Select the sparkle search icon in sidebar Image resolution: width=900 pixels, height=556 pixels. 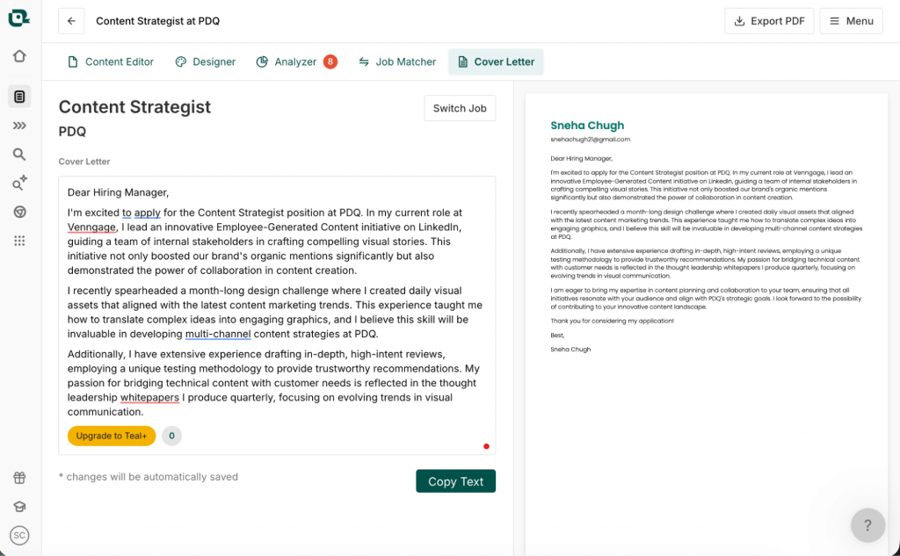(x=19, y=183)
